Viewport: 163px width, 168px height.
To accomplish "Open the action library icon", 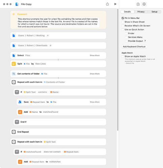I will pos(138,4).
